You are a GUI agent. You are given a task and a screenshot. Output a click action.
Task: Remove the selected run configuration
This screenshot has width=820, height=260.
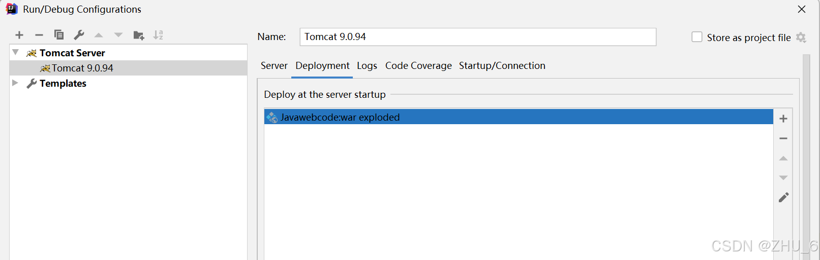pyautogui.click(x=39, y=35)
